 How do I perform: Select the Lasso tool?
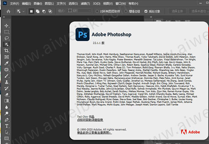pyautogui.click(x=6, y=38)
